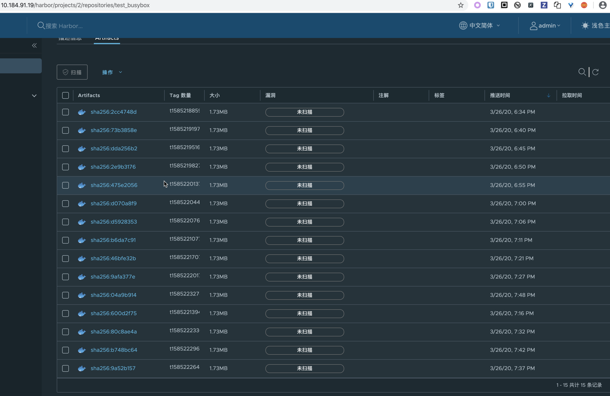Click the Docker icon for sha256:600d2f75

click(82, 314)
